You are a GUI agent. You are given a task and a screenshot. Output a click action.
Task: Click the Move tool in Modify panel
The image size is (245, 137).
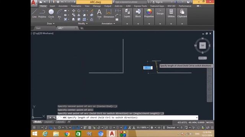tap(73, 11)
